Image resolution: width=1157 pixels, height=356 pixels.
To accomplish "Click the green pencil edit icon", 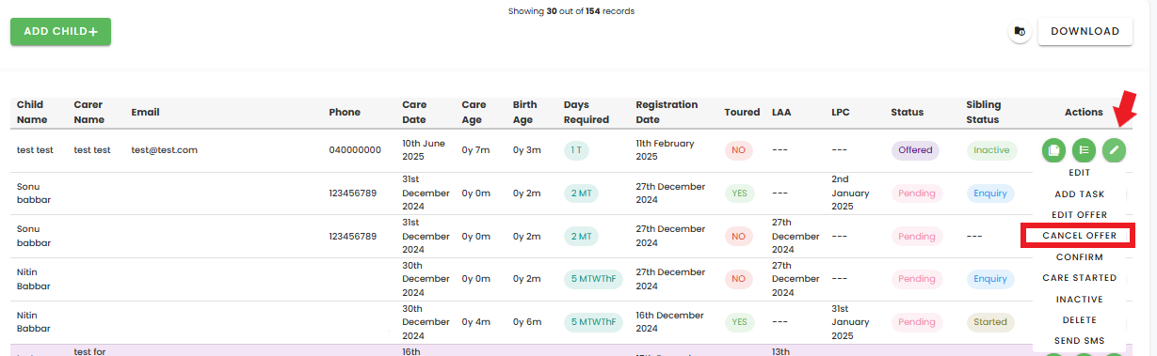I will (x=1114, y=150).
